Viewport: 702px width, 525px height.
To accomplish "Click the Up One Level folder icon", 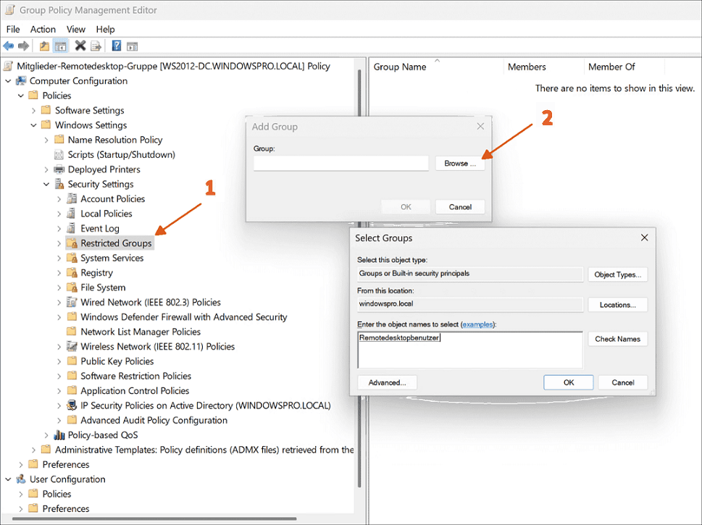I will (x=44, y=46).
